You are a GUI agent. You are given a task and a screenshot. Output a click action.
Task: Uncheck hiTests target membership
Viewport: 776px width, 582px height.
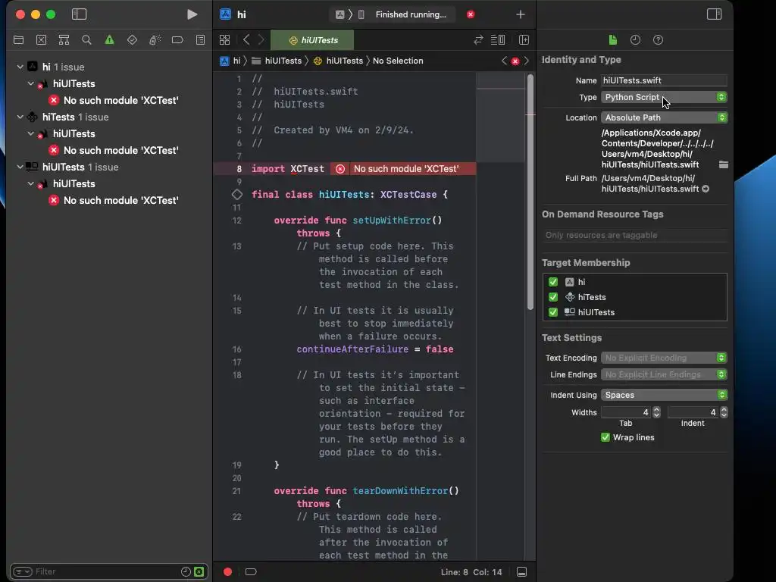click(x=553, y=297)
